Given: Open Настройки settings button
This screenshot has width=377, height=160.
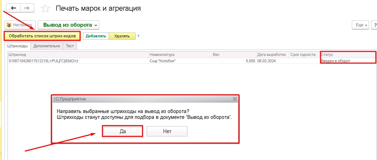Looking at the screenshot, I should tap(20, 25).
